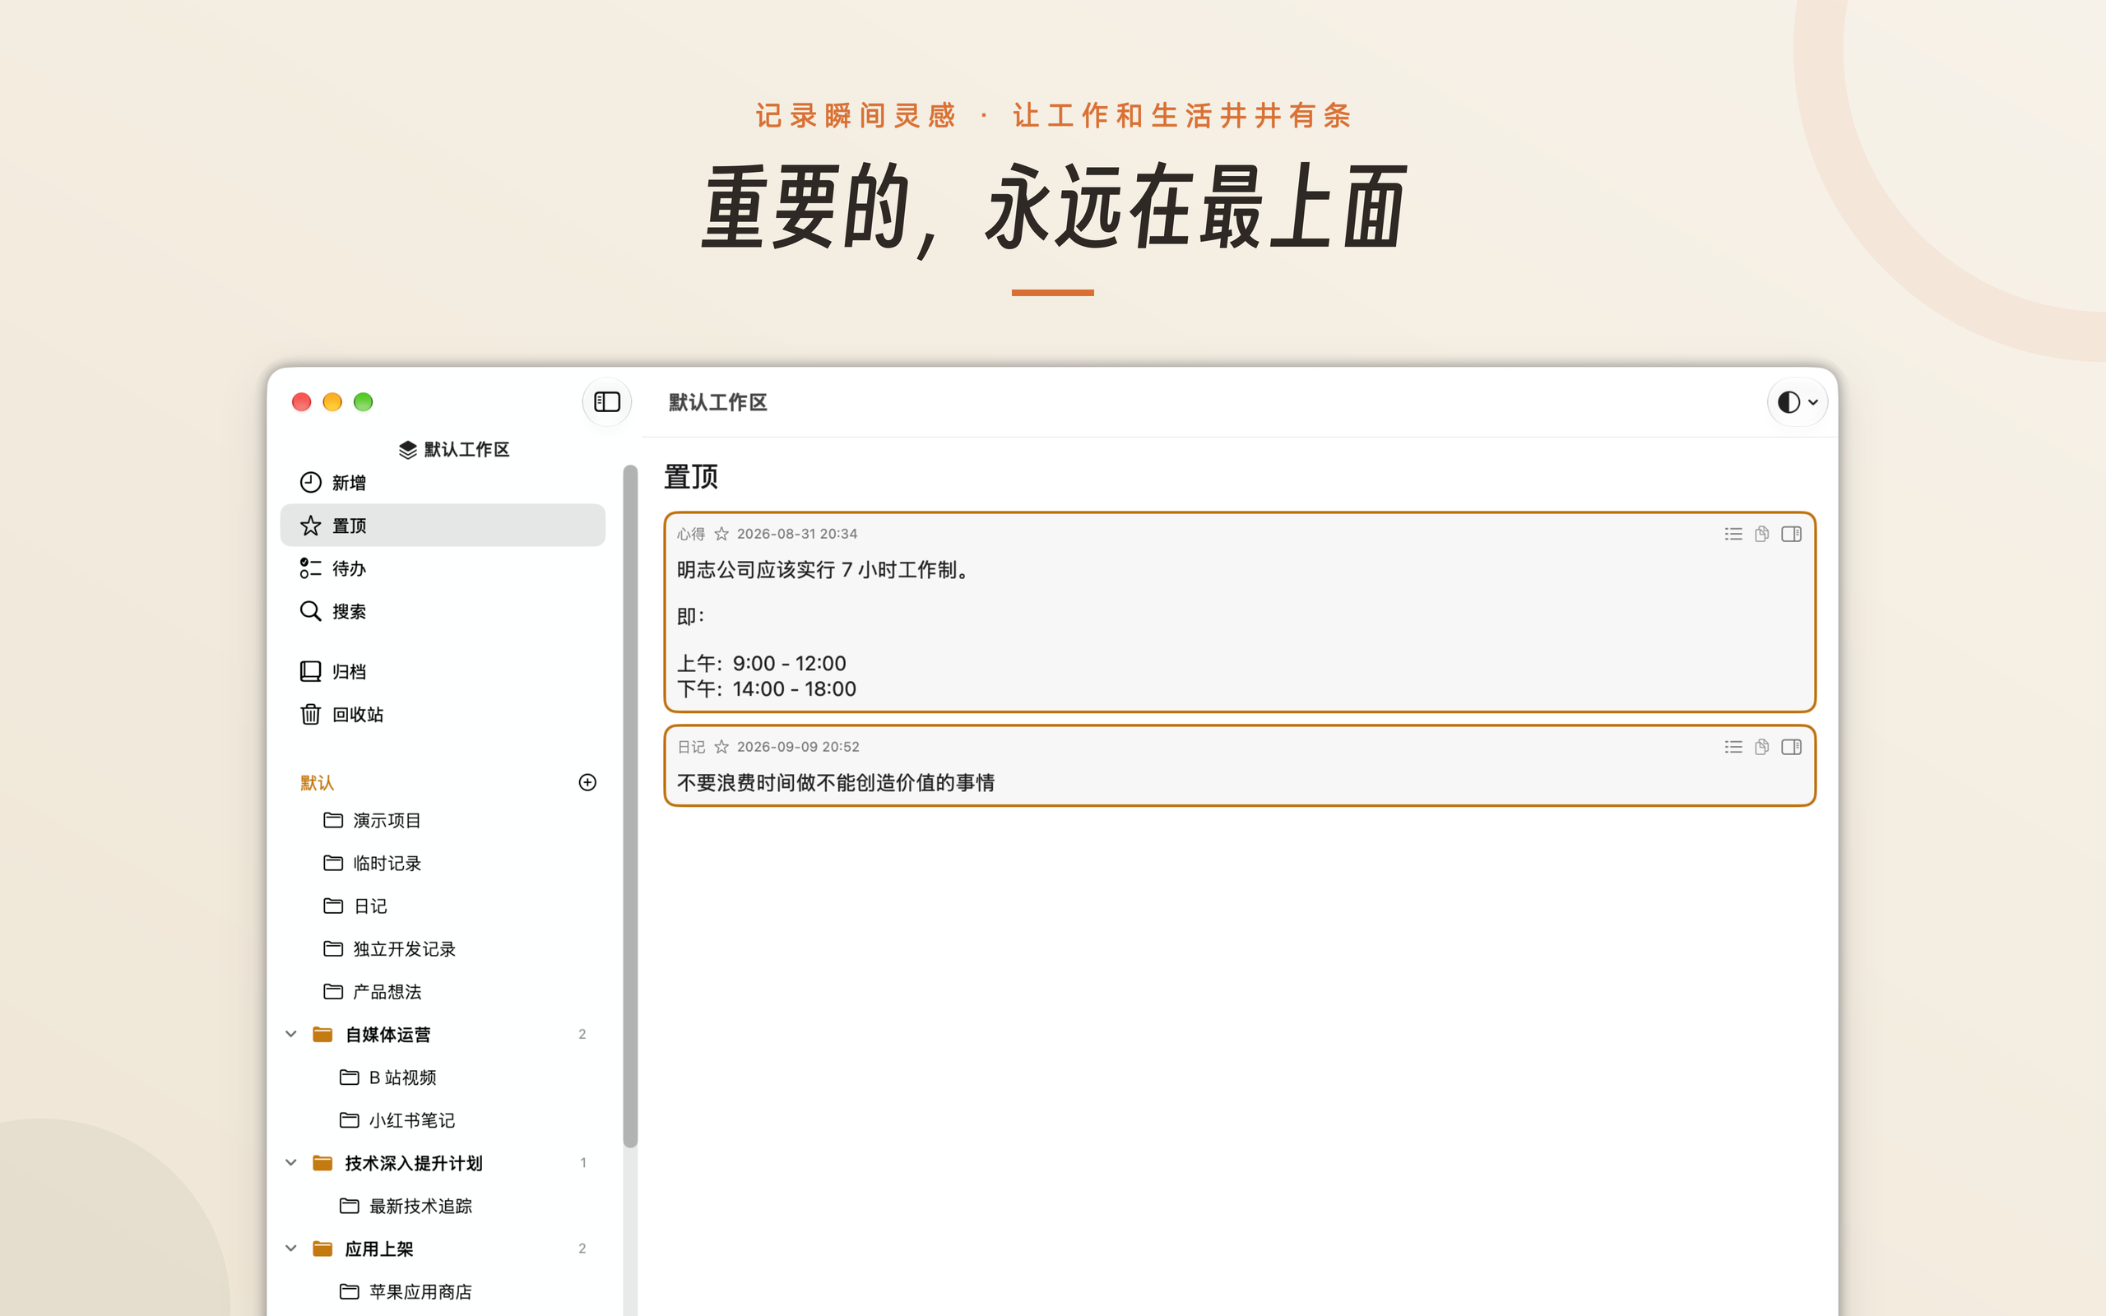Collapse the 技术深入提升计划 group

point(291,1163)
